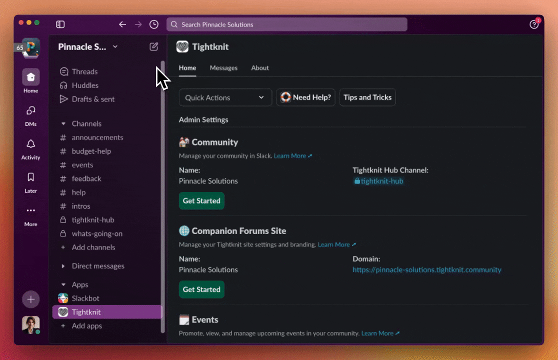Click the Tips and Tricks button
The width and height of the screenshot is (558, 360).
(x=367, y=97)
